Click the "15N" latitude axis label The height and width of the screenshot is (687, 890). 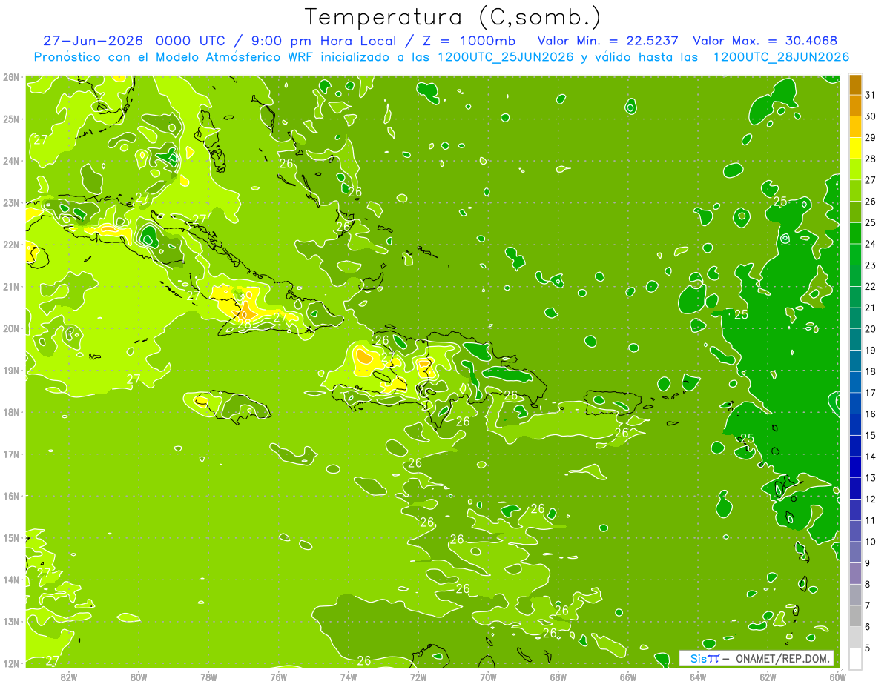(11, 538)
